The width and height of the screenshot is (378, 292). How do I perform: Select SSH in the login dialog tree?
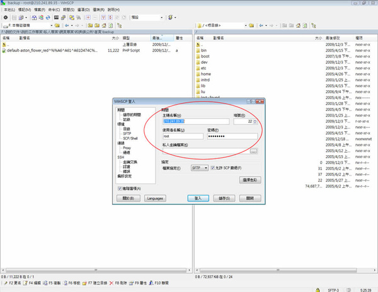pyautogui.click(x=120, y=157)
